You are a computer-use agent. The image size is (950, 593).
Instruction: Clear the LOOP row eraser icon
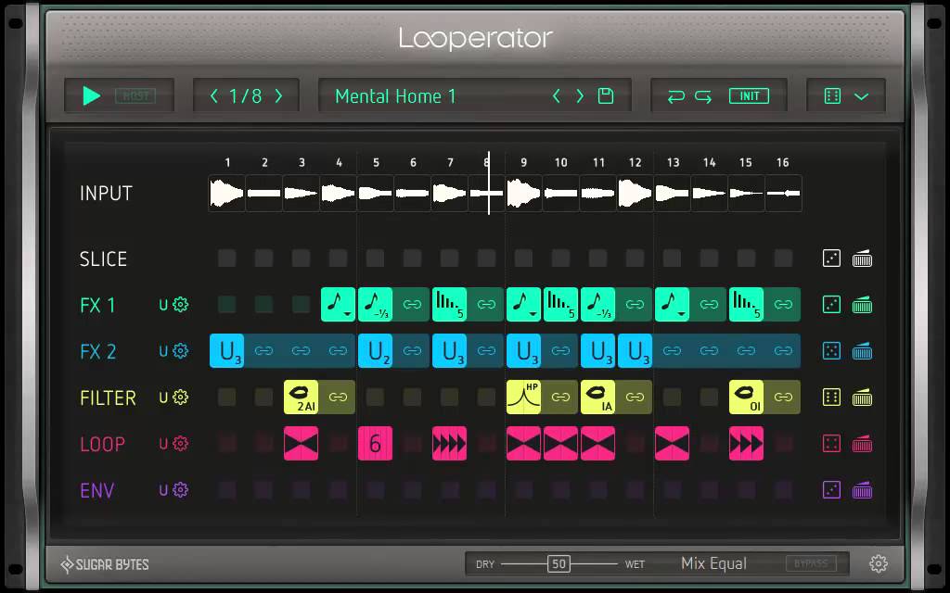click(x=862, y=444)
